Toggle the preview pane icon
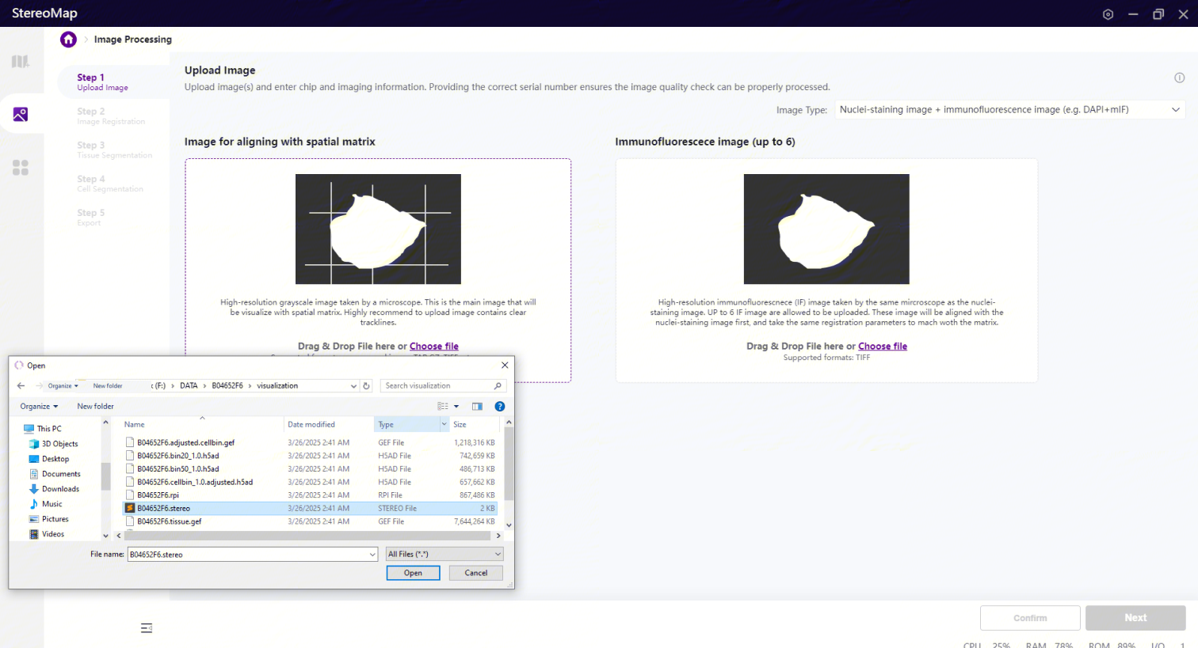The height and width of the screenshot is (648, 1198). coord(477,407)
